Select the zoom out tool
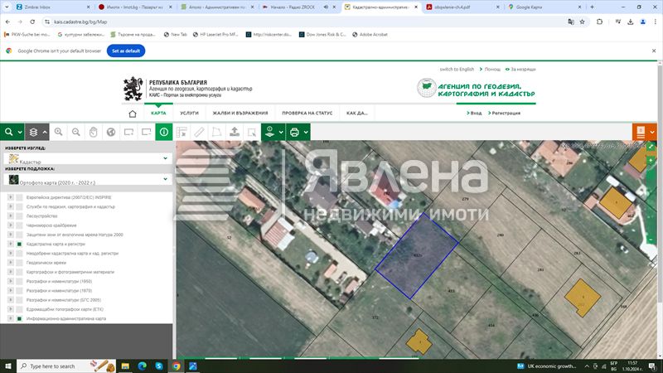This screenshot has height=373, width=663. [76, 133]
